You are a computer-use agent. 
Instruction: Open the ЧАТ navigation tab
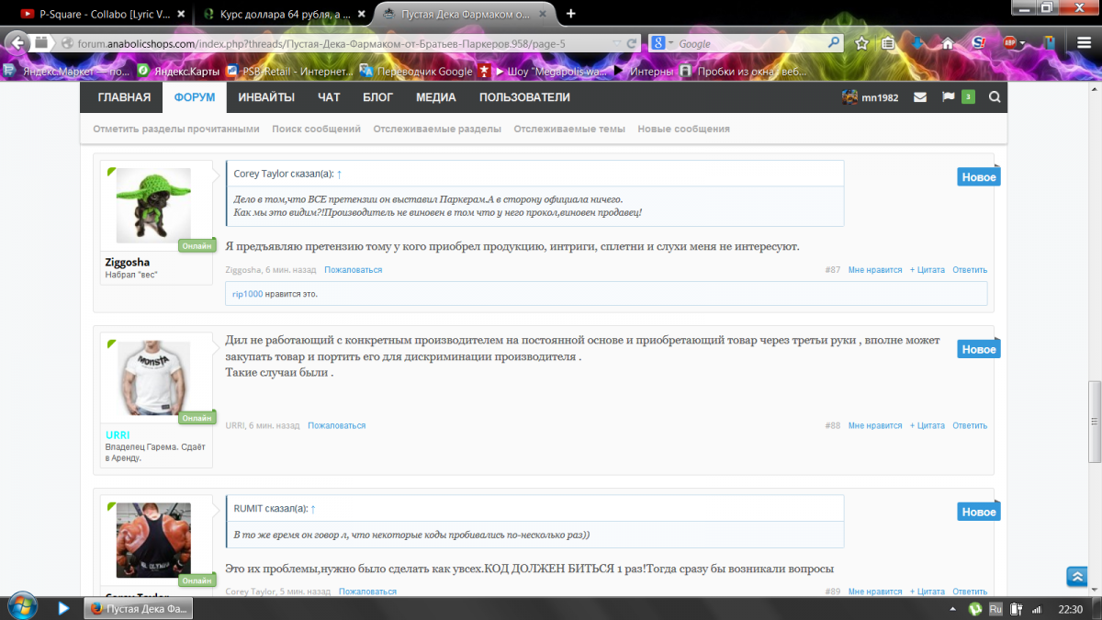click(329, 97)
